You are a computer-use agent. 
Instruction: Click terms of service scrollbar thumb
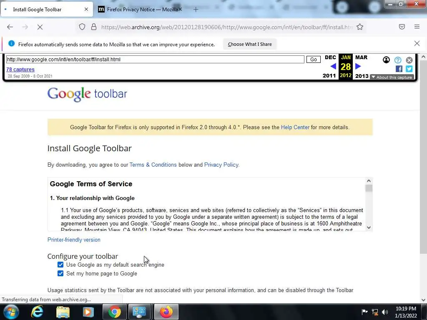[369, 188]
